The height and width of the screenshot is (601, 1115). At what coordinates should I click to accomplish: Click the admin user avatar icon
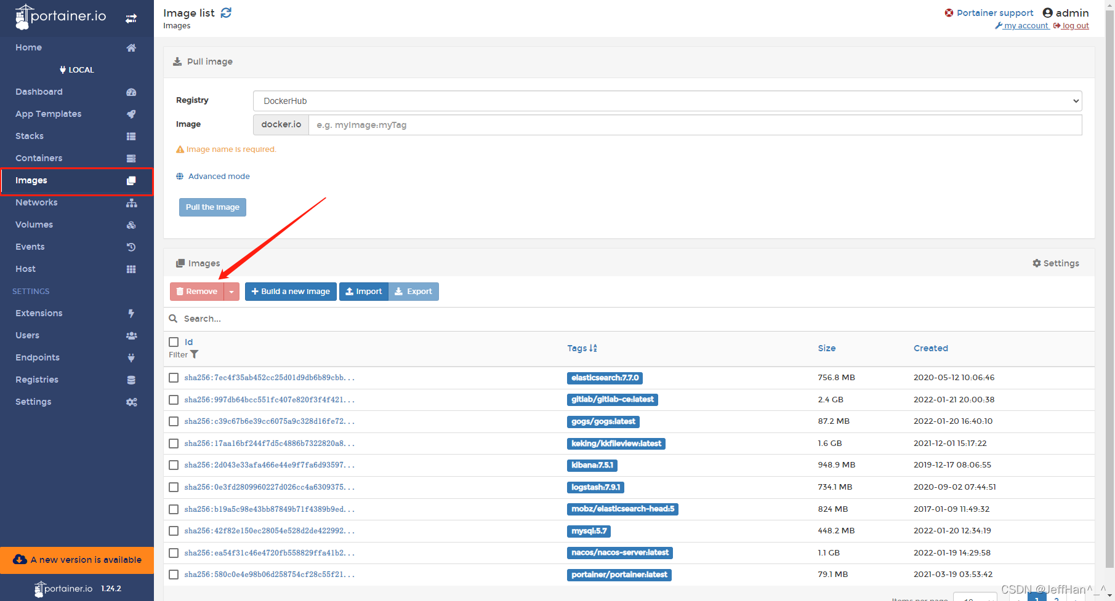(x=1047, y=13)
